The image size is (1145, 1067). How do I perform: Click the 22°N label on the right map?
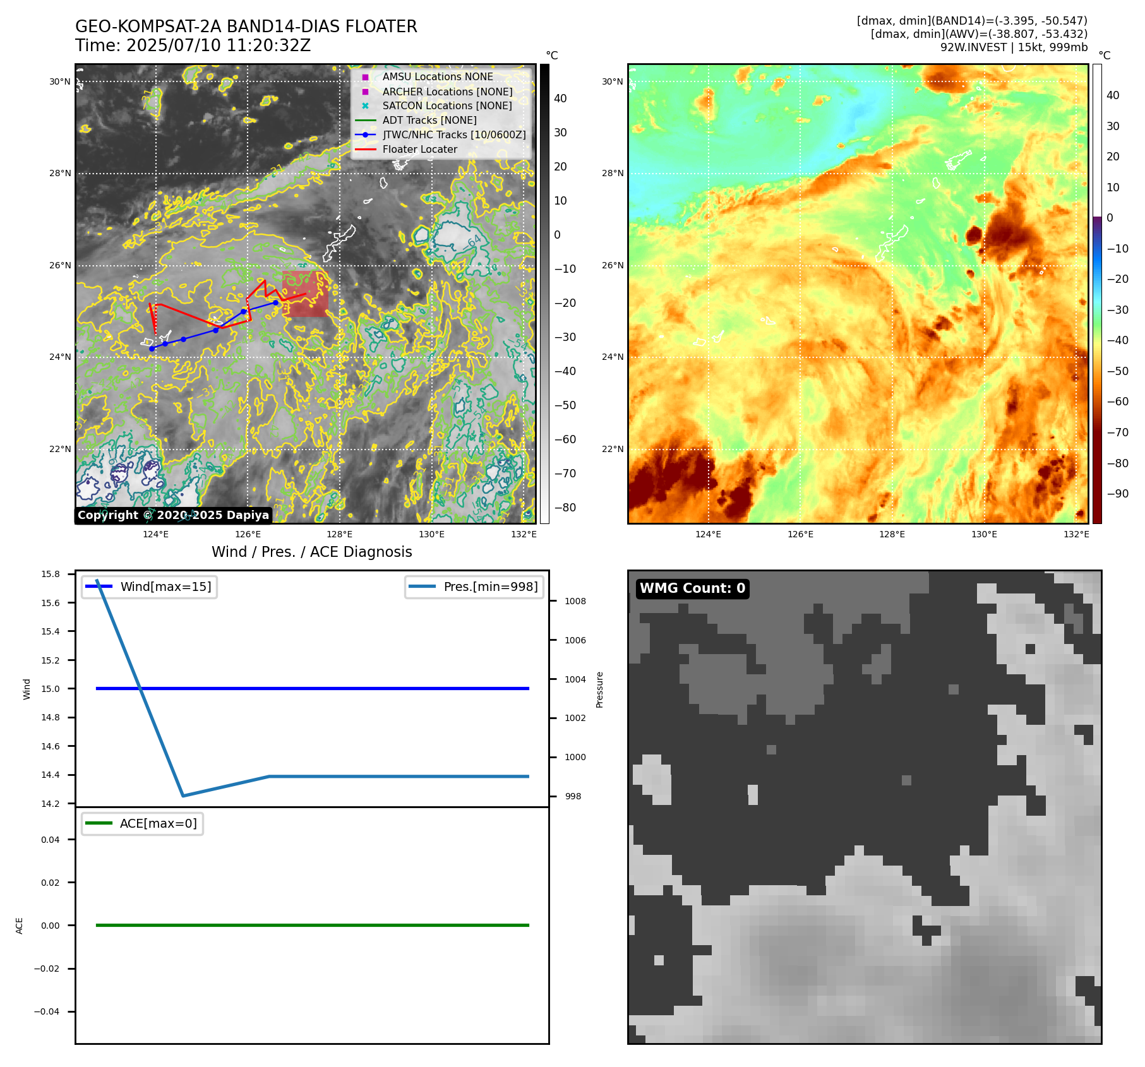(613, 449)
